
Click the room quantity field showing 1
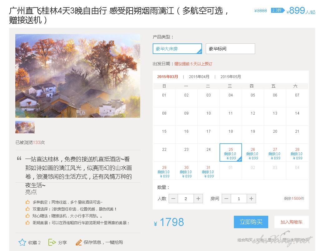click(x=239, y=199)
